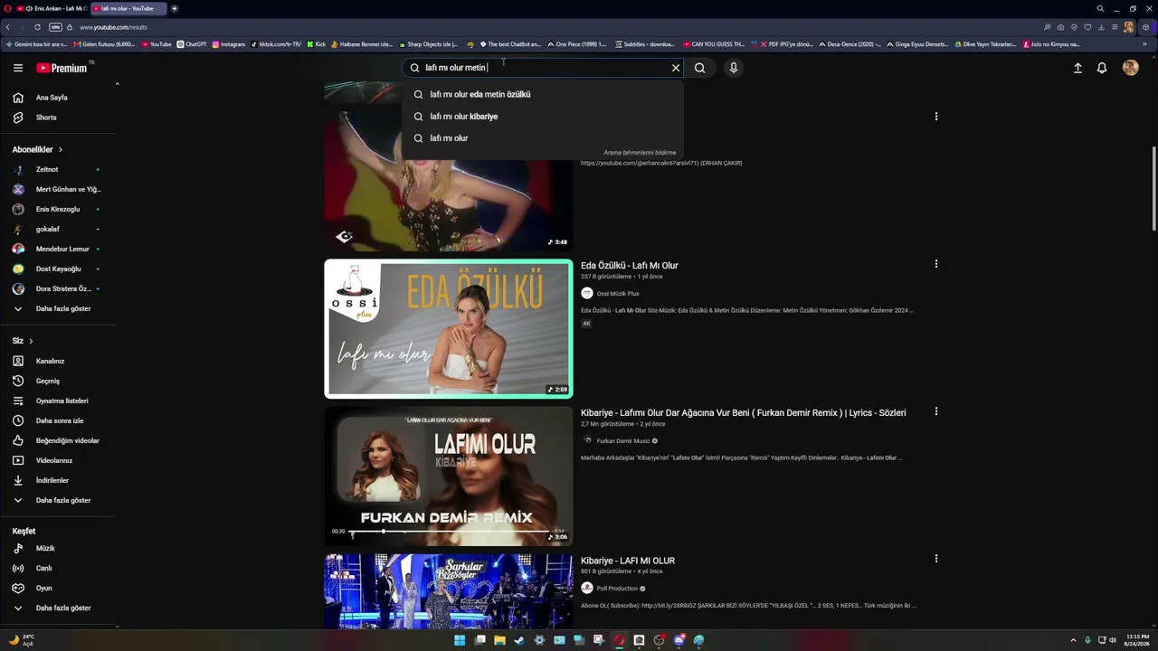Select the plain 'lafı mı olur' suggestion
The image size is (1158, 651).
pos(543,138)
